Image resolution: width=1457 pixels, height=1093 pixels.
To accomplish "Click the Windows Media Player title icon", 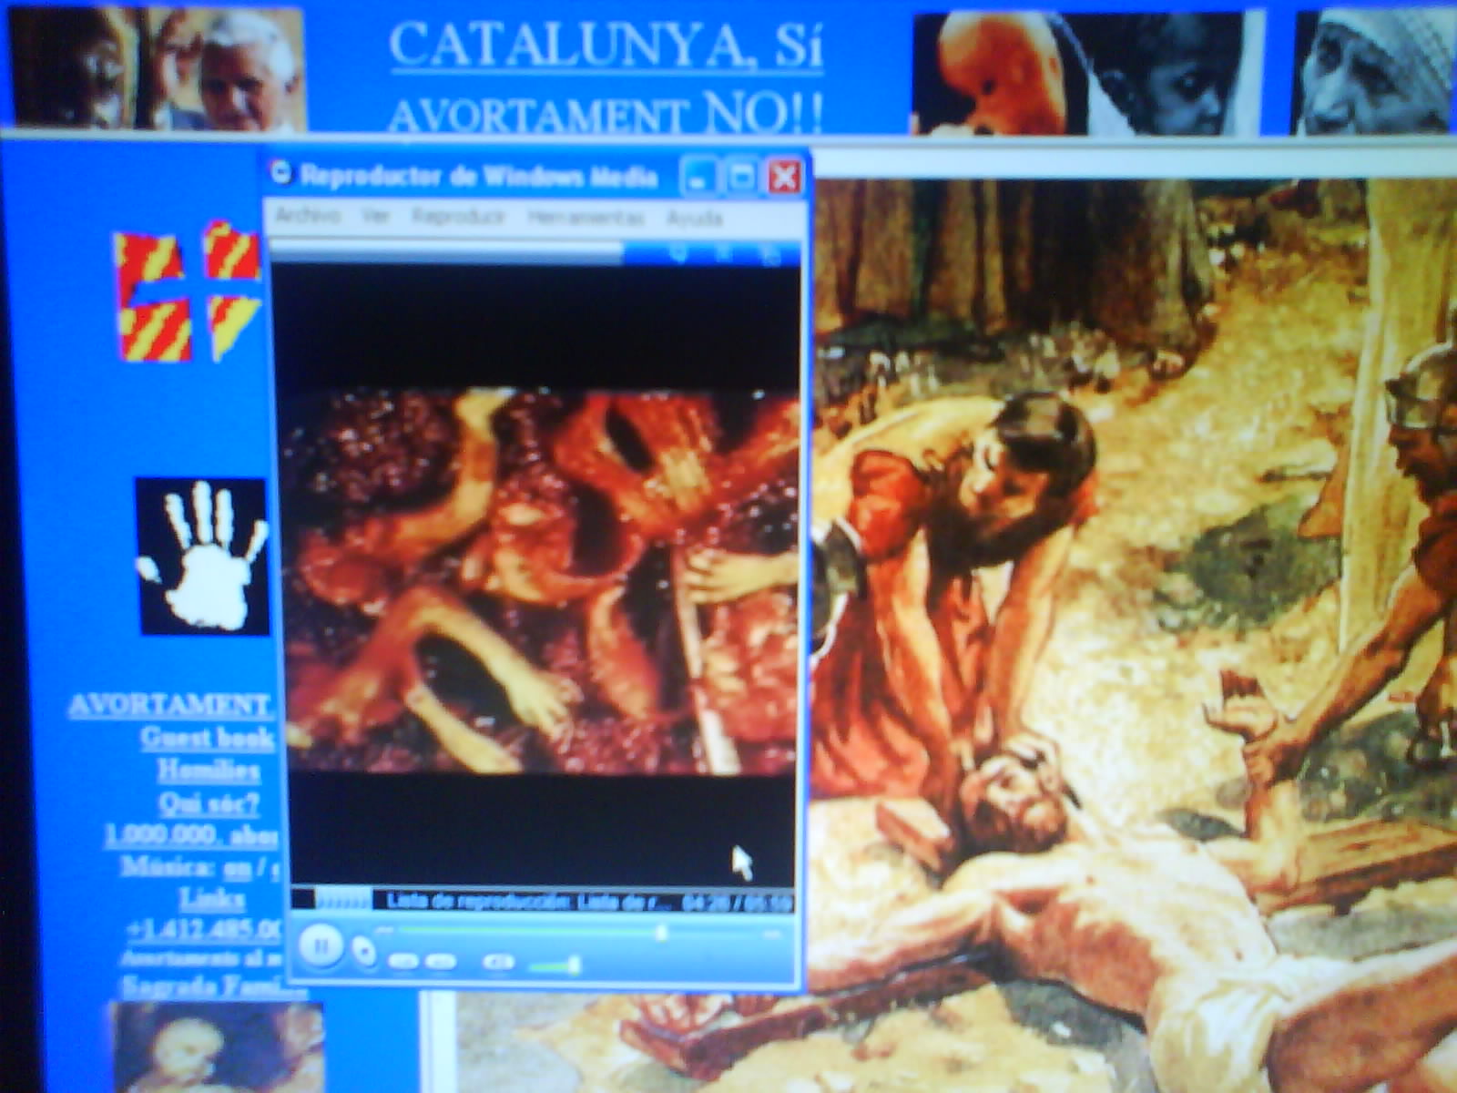I will click(x=281, y=172).
